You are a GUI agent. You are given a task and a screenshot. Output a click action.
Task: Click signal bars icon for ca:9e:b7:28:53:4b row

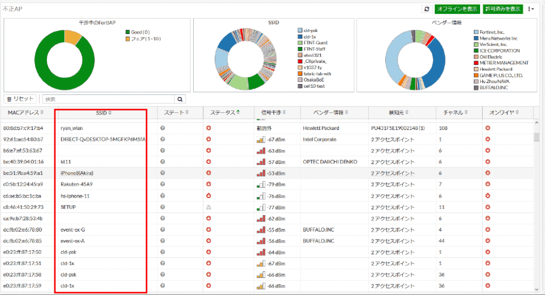tap(261, 219)
